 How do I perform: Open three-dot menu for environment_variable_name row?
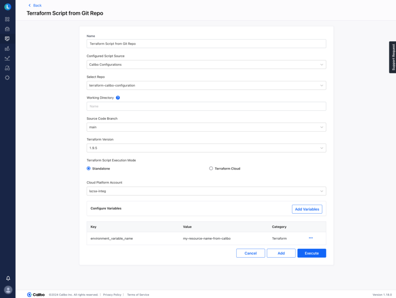[x=311, y=238]
